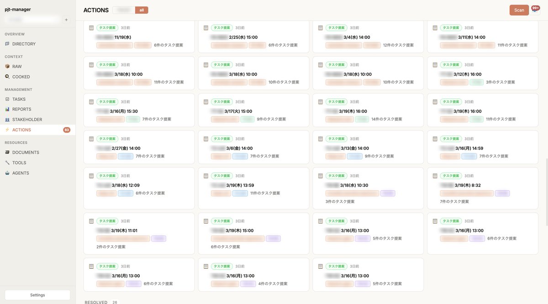Click the TASKS checkbox icon in sidebar

pos(7,99)
